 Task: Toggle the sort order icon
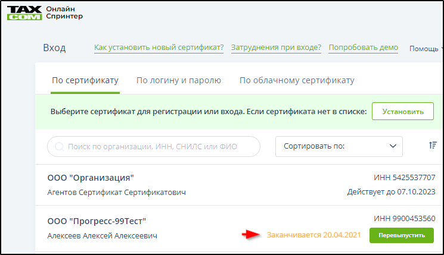click(x=433, y=146)
